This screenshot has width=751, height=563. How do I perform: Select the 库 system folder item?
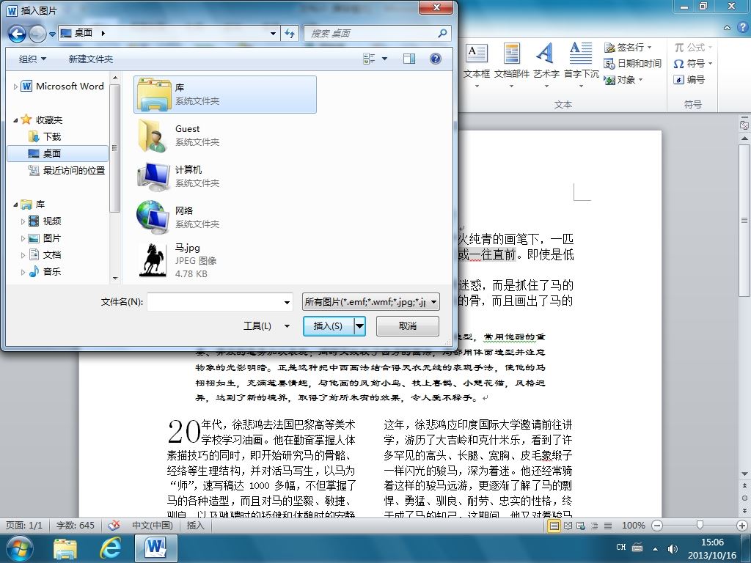pyautogui.click(x=224, y=95)
